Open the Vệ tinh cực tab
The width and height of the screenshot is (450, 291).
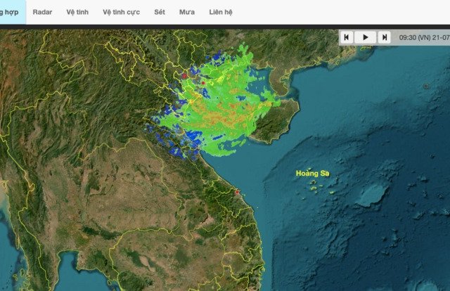click(x=121, y=12)
